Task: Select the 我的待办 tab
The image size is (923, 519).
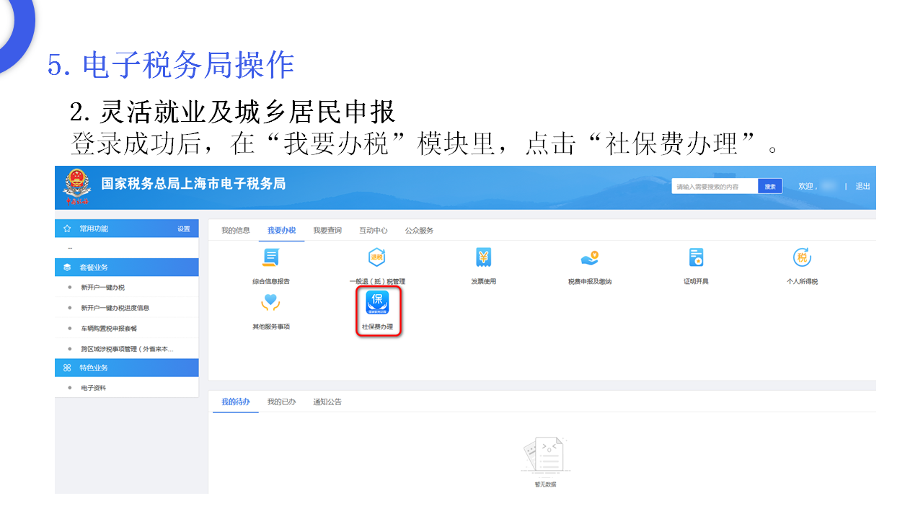Action: (236, 402)
